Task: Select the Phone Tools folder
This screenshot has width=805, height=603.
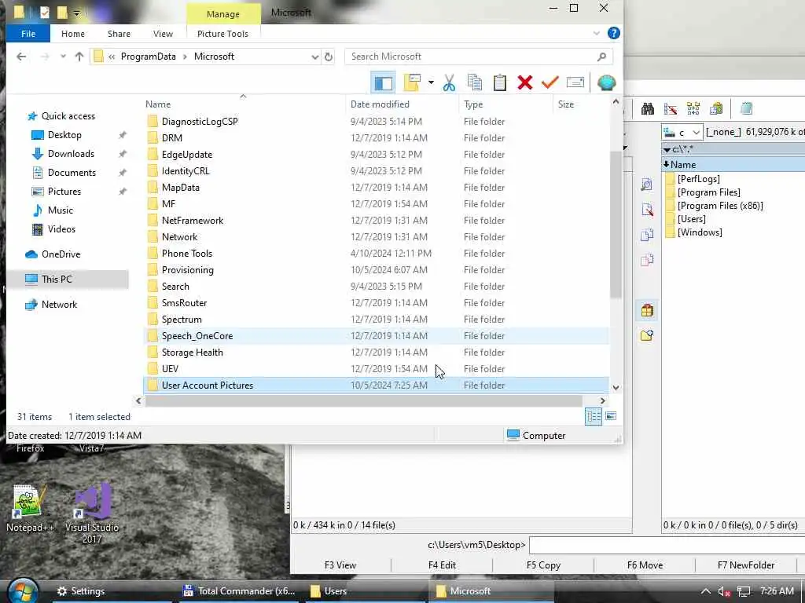Action: pos(187,254)
